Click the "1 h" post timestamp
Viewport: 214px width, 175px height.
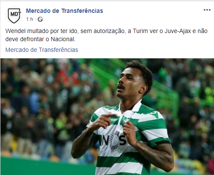(30, 19)
